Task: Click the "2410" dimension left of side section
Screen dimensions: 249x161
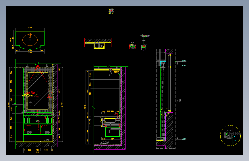Action: click(x=85, y=107)
